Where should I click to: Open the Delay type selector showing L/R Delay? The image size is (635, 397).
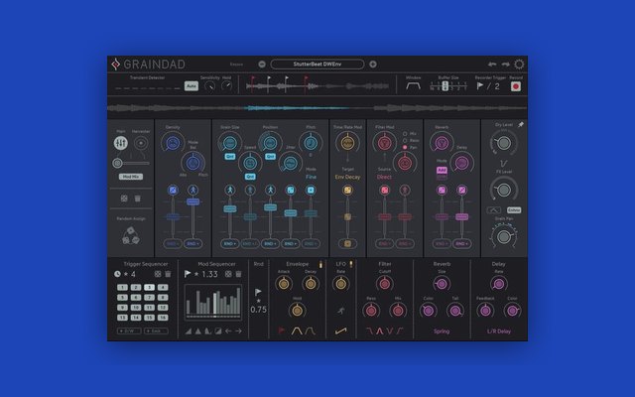pyautogui.click(x=498, y=331)
